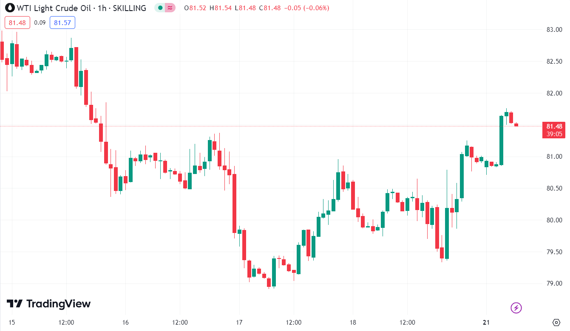
Task: Click the 39:05 countdown timer on the price axis
Action: pos(554,134)
